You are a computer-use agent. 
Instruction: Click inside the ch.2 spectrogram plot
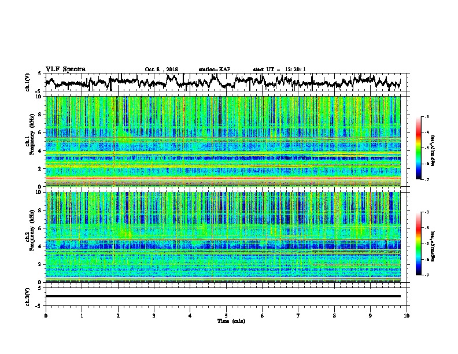pos(223,237)
